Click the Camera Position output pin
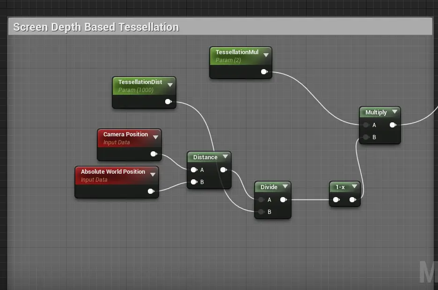Screen dimensions: 438x290 [153, 154]
